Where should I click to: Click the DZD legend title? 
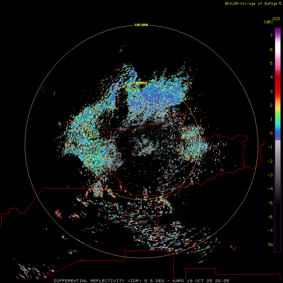276,19
